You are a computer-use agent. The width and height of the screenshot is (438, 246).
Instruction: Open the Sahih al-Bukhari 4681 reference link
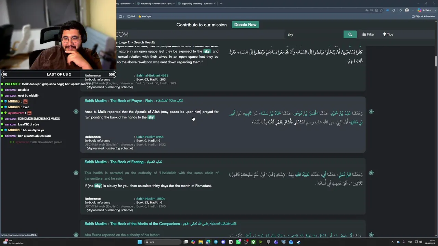[x=152, y=76]
